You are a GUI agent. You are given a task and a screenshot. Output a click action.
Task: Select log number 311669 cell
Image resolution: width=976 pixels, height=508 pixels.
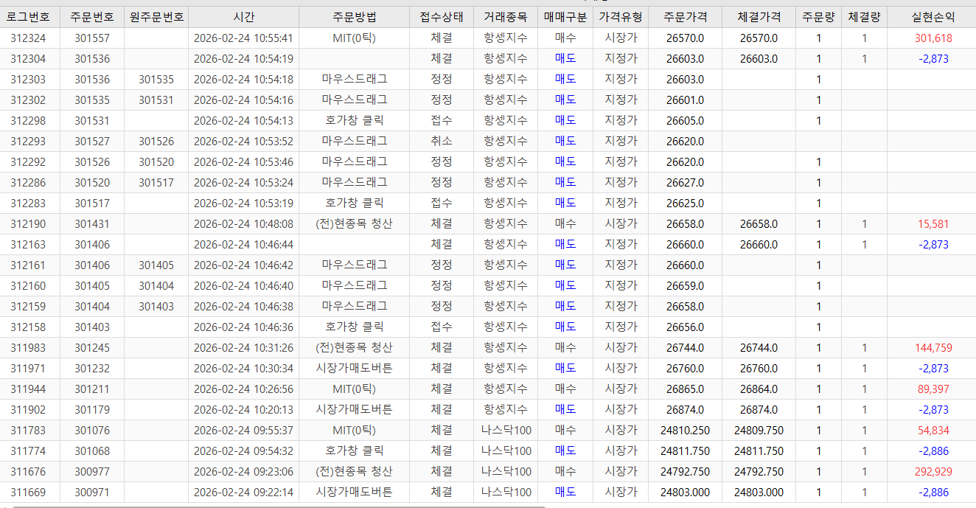click(x=29, y=493)
